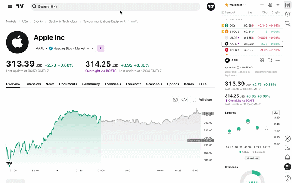This screenshot has width=292, height=183.
Task: Open AAPL note edit icon
Action: (x=270, y=60)
